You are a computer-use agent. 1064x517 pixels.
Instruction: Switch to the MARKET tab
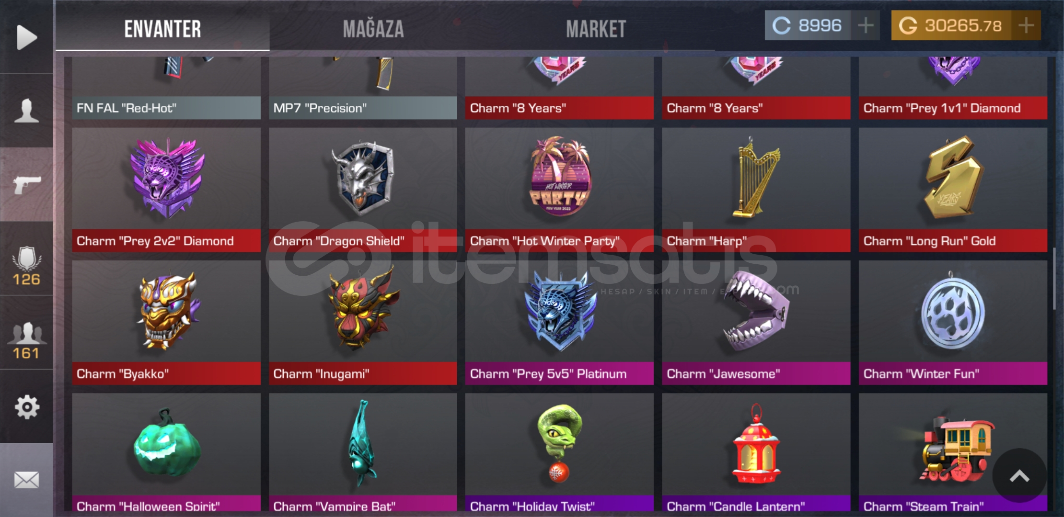point(596,29)
